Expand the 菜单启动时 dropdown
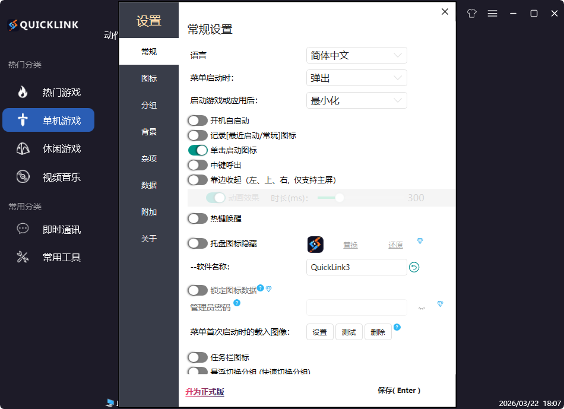Screen dimensions: 564x409 click(x=356, y=78)
